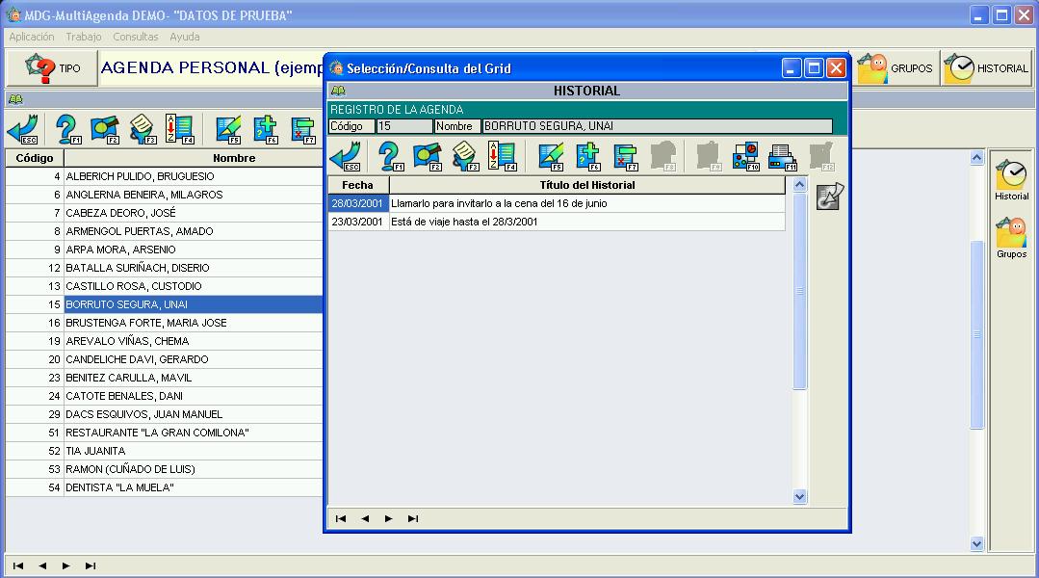1039x578 pixels.
Task: Click the F3 filter icon in main agenda toolbar
Action: click(143, 128)
